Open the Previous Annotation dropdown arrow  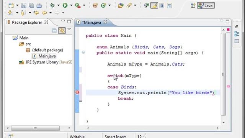coord(30,13)
